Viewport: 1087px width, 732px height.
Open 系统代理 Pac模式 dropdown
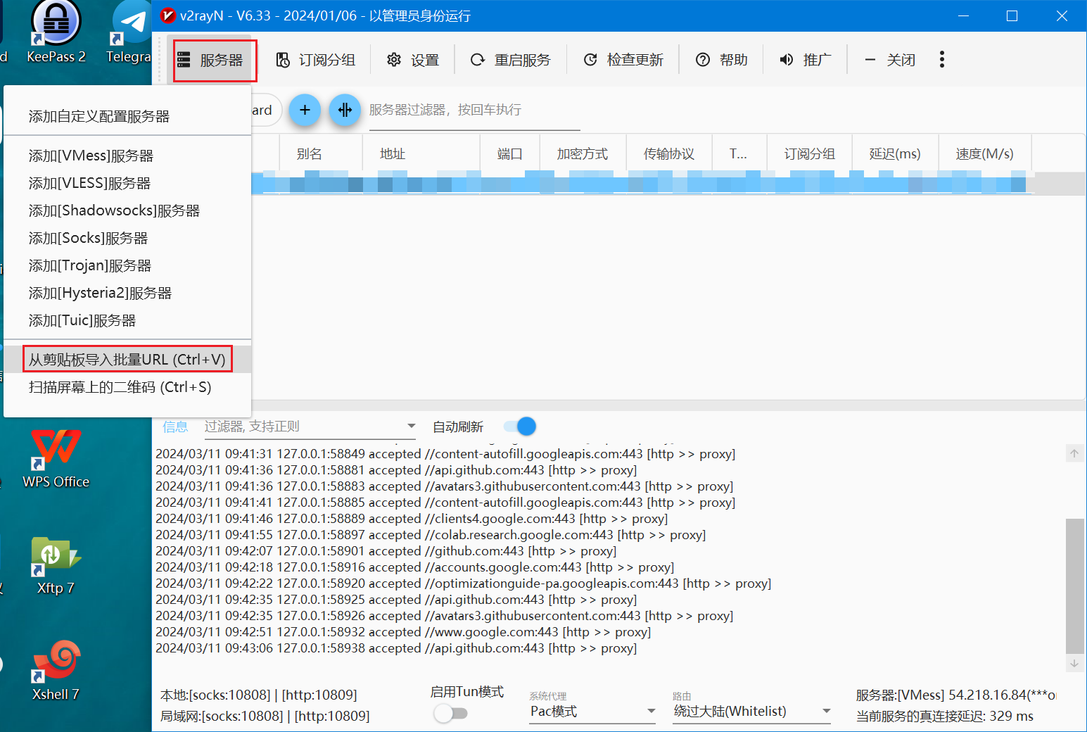point(592,712)
